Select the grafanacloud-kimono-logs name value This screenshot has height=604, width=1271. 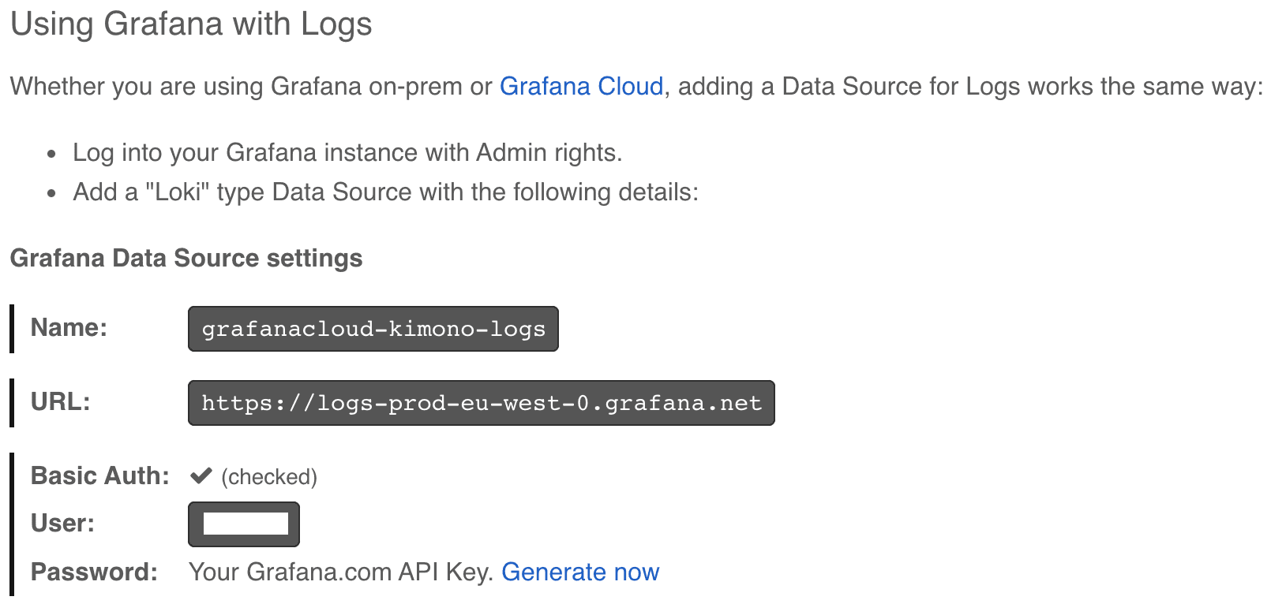373,329
